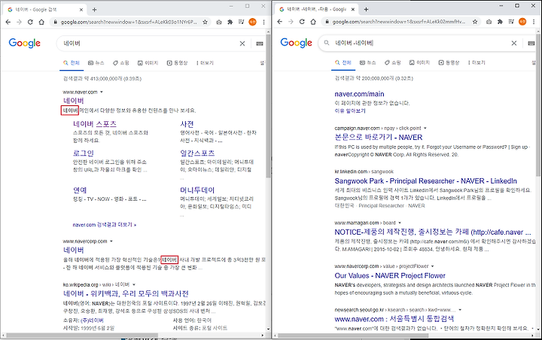Click camera extension icon in left window
Viewport: 542px width, 340px height.
coord(219,22)
